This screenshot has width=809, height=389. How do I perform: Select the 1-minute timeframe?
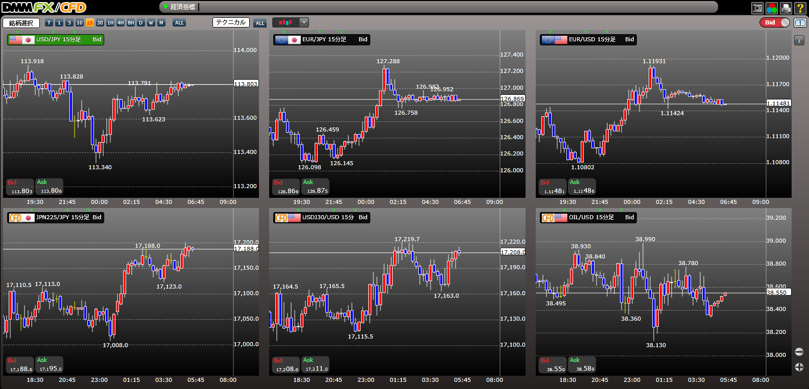[59, 23]
